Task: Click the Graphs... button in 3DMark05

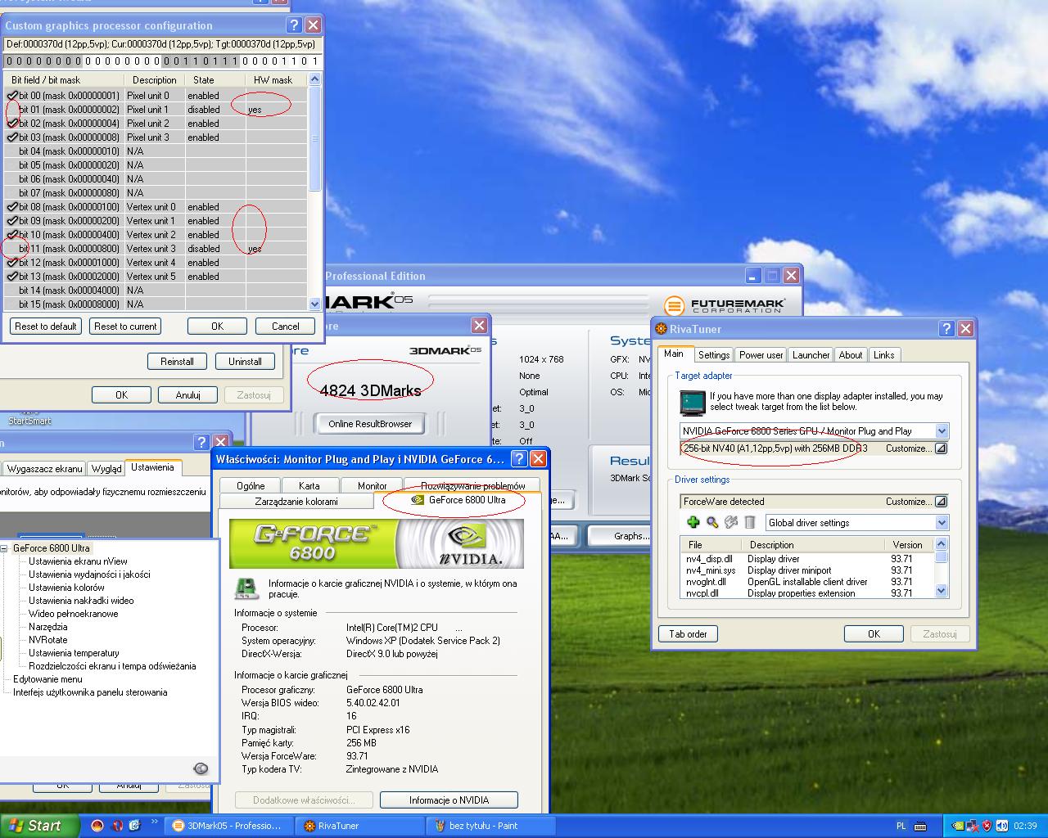Action: point(630,536)
